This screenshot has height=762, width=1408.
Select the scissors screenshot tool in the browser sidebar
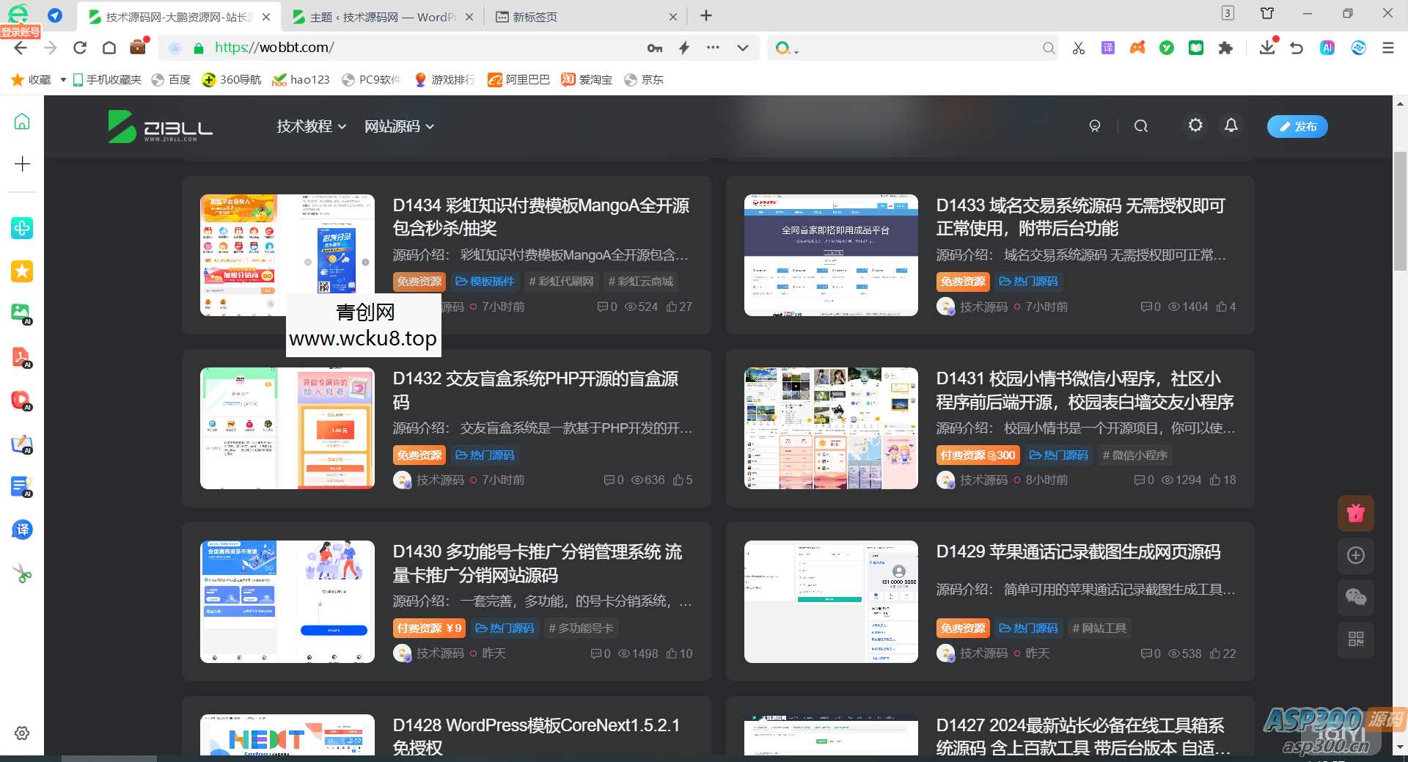pyautogui.click(x=22, y=573)
